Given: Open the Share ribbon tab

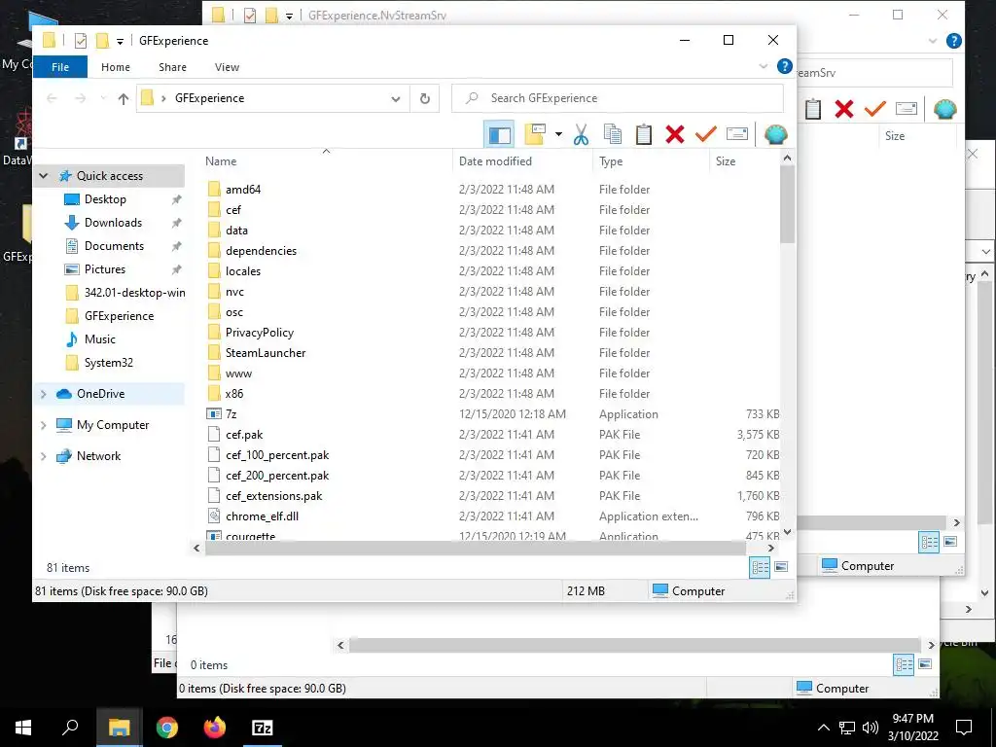Looking at the screenshot, I should pyautogui.click(x=173, y=67).
